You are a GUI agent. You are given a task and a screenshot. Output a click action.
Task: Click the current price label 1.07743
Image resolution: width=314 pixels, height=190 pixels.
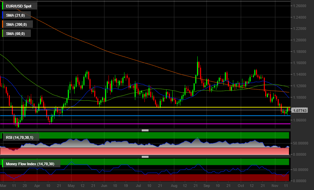pyautogui.click(x=300, y=111)
